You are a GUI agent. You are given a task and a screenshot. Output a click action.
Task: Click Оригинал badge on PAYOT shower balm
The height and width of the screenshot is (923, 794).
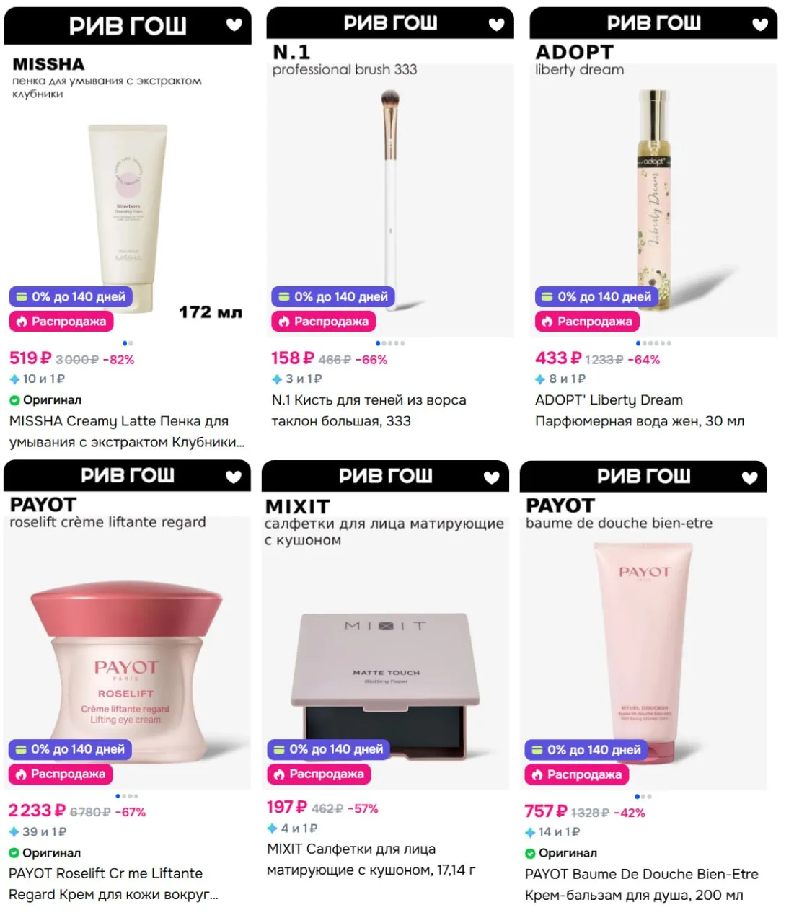[x=561, y=853]
